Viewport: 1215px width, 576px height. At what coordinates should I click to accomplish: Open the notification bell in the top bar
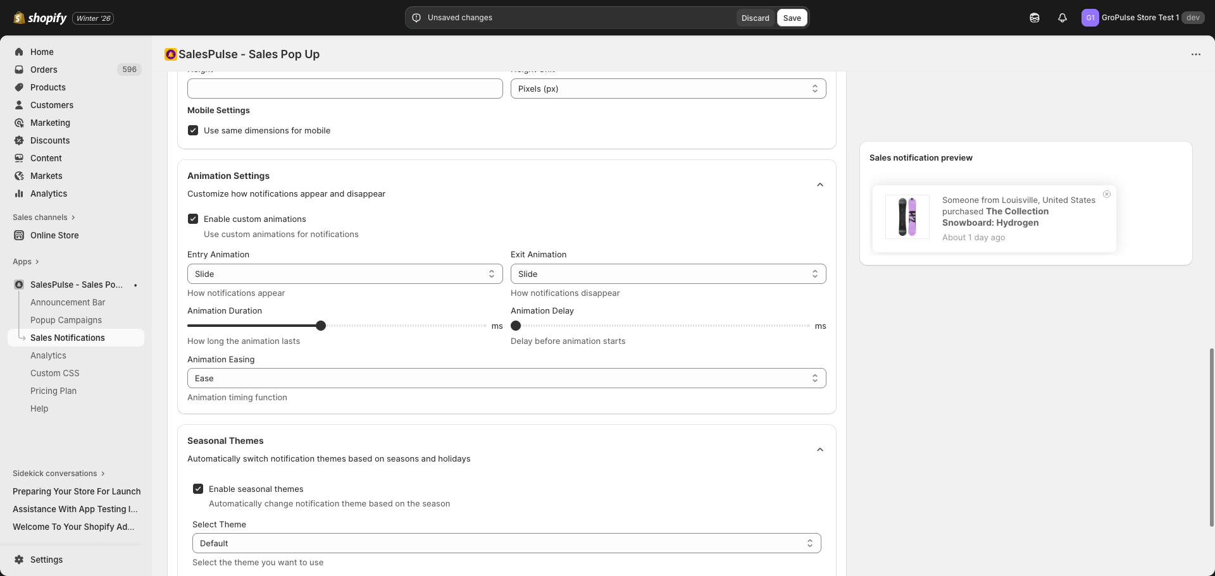click(1062, 18)
